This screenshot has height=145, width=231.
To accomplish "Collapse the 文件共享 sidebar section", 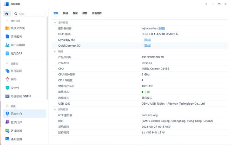I will pyautogui.click(x=7, y=21).
